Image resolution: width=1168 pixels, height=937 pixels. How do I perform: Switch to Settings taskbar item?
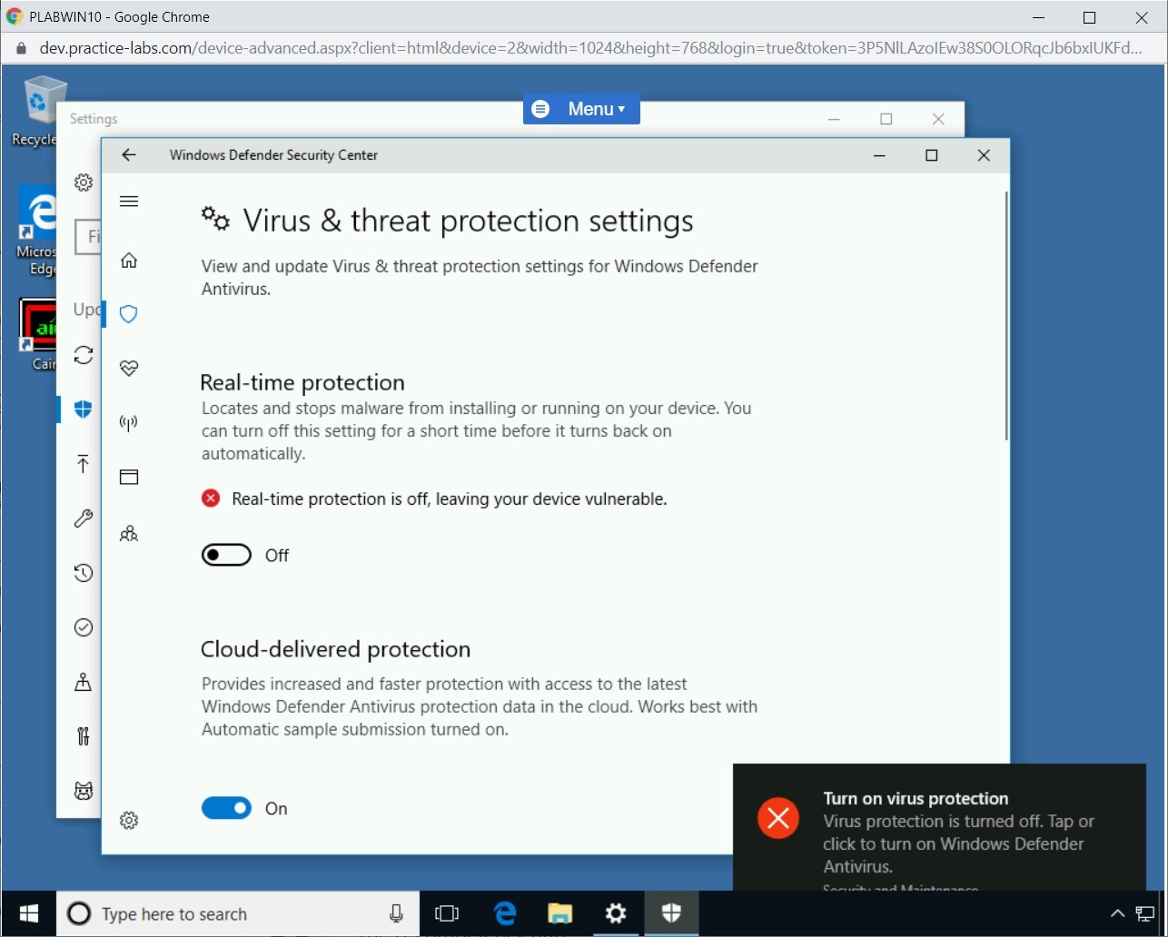click(616, 913)
